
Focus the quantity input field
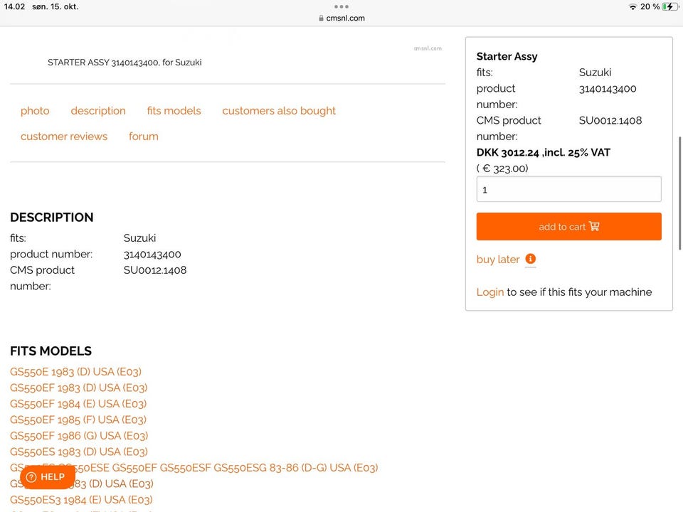(x=568, y=190)
